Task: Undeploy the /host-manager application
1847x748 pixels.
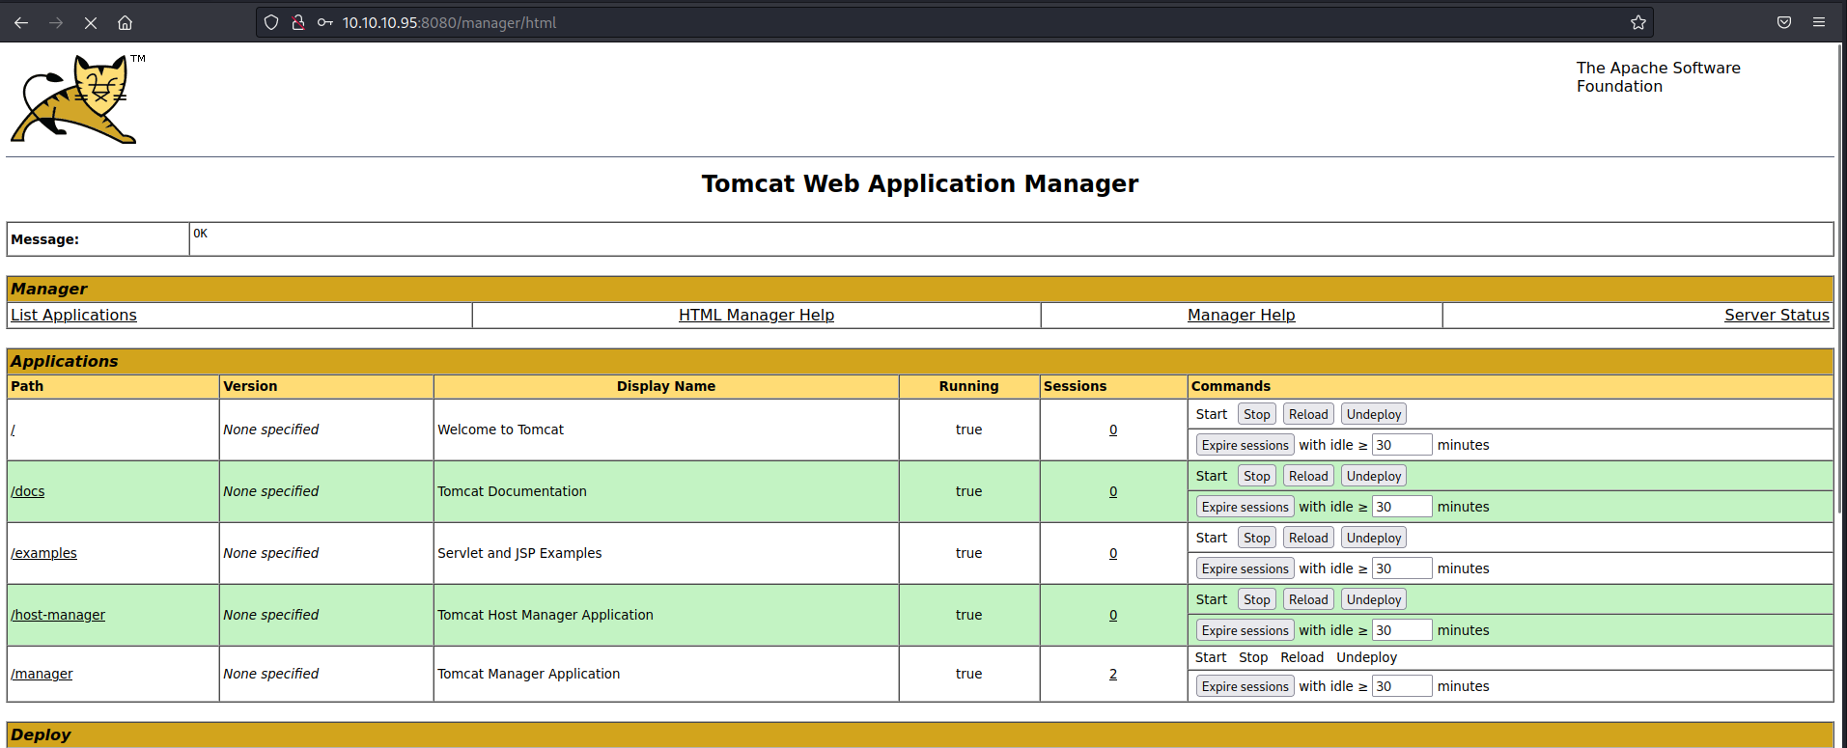Action: (x=1374, y=599)
